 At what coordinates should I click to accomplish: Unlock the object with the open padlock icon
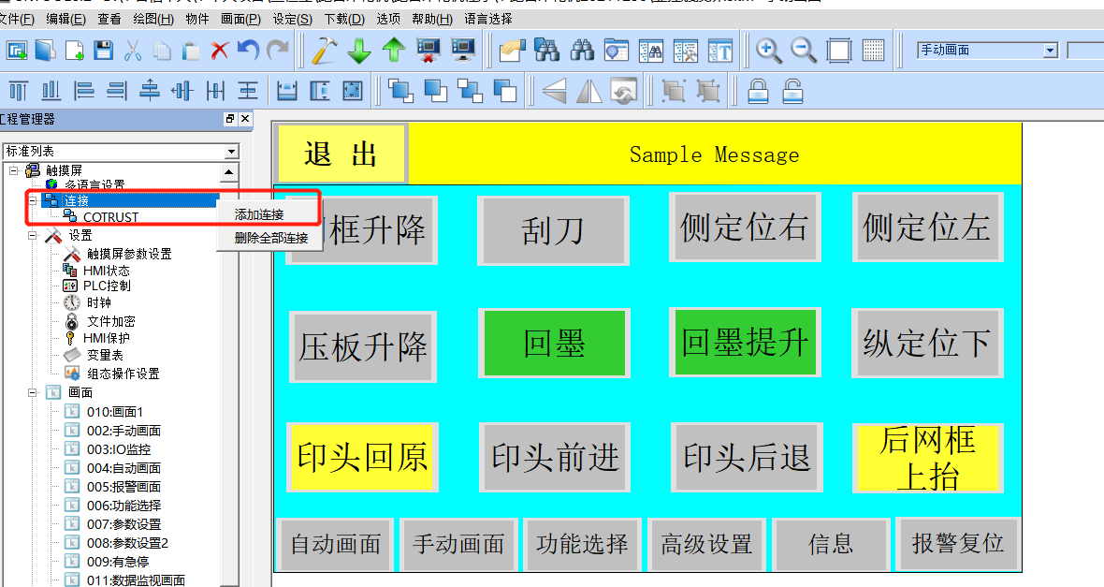click(792, 91)
